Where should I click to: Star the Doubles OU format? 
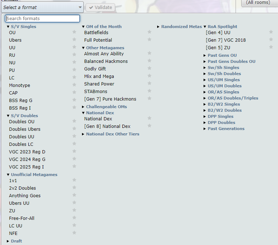74,121
